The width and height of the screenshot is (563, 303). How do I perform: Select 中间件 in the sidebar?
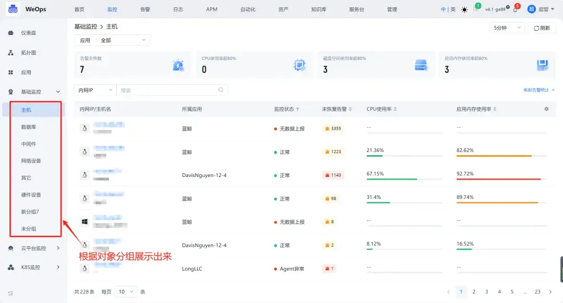(29, 144)
